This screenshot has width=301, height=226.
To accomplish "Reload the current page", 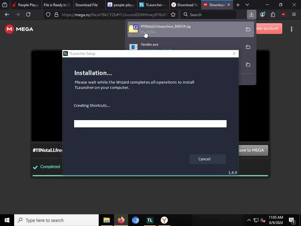I will (x=28, y=14).
